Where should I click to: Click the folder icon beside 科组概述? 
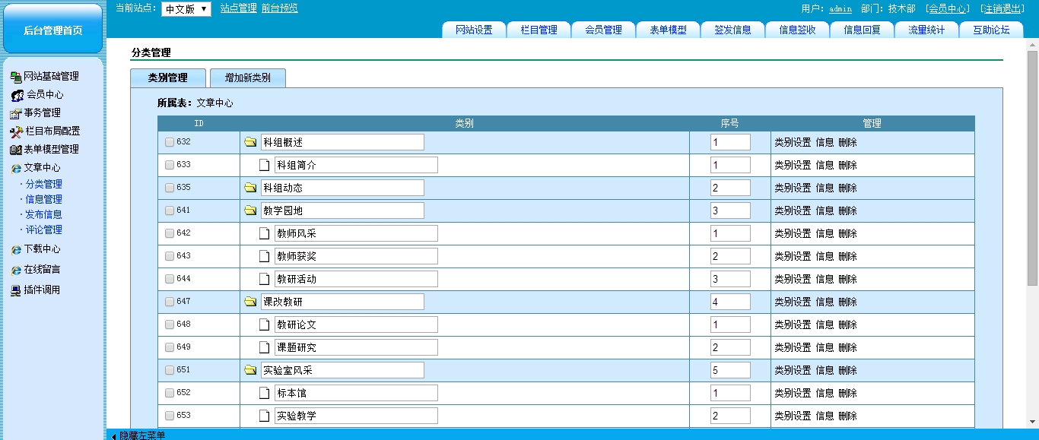coord(250,142)
